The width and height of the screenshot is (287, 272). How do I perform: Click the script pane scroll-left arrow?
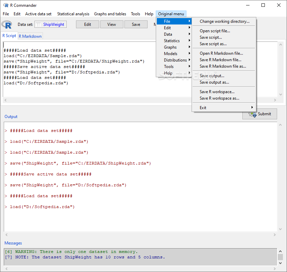pyautogui.click(x=5, y=100)
